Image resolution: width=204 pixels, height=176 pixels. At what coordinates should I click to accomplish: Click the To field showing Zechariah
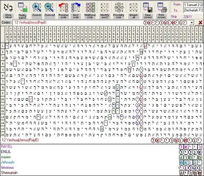pyautogui.click(x=194, y=10)
